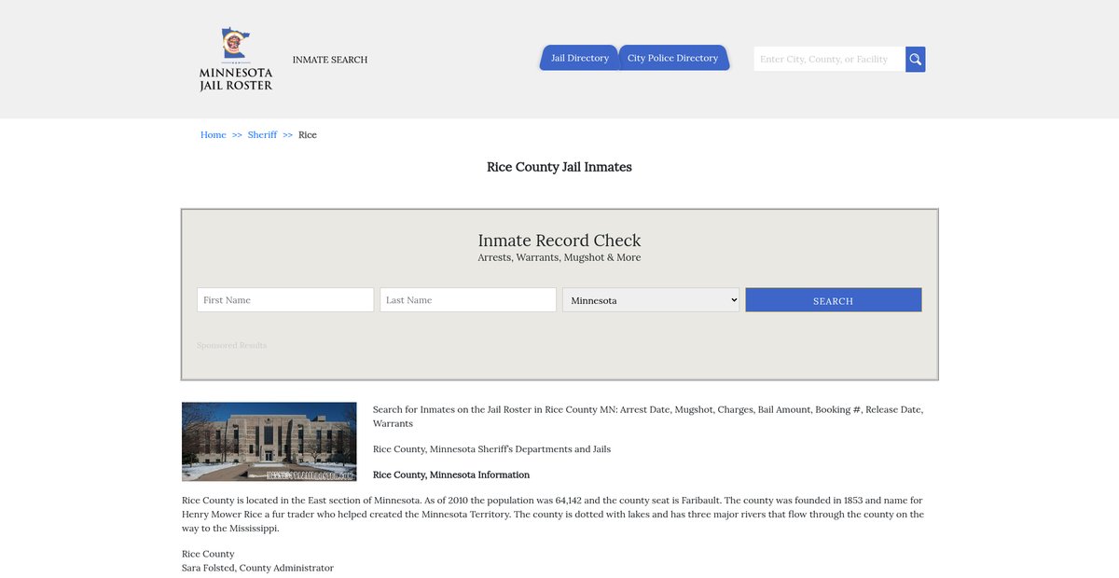Expand the Minnesota state dropdown

pyautogui.click(x=651, y=300)
